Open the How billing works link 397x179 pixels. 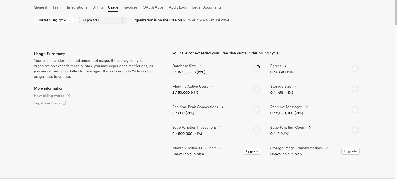[49, 96]
